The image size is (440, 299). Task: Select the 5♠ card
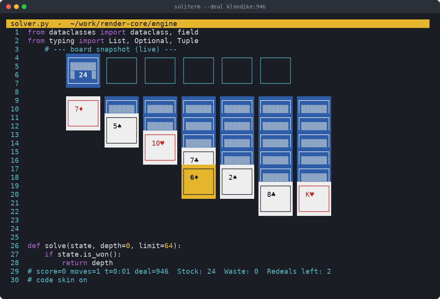(x=122, y=130)
